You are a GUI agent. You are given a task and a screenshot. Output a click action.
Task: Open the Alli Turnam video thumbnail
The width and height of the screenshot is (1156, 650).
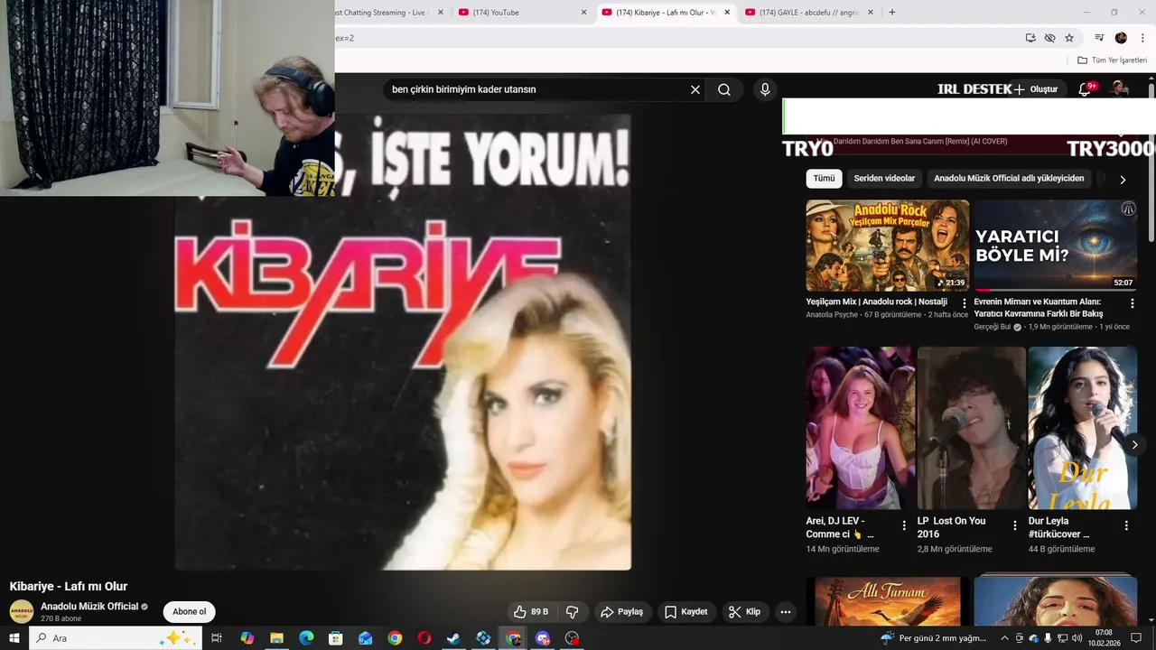[888, 602]
